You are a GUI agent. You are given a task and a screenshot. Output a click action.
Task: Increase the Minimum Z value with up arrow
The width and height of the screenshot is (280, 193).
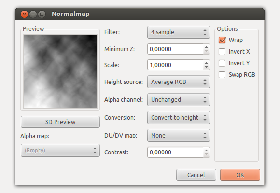[206, 47]
